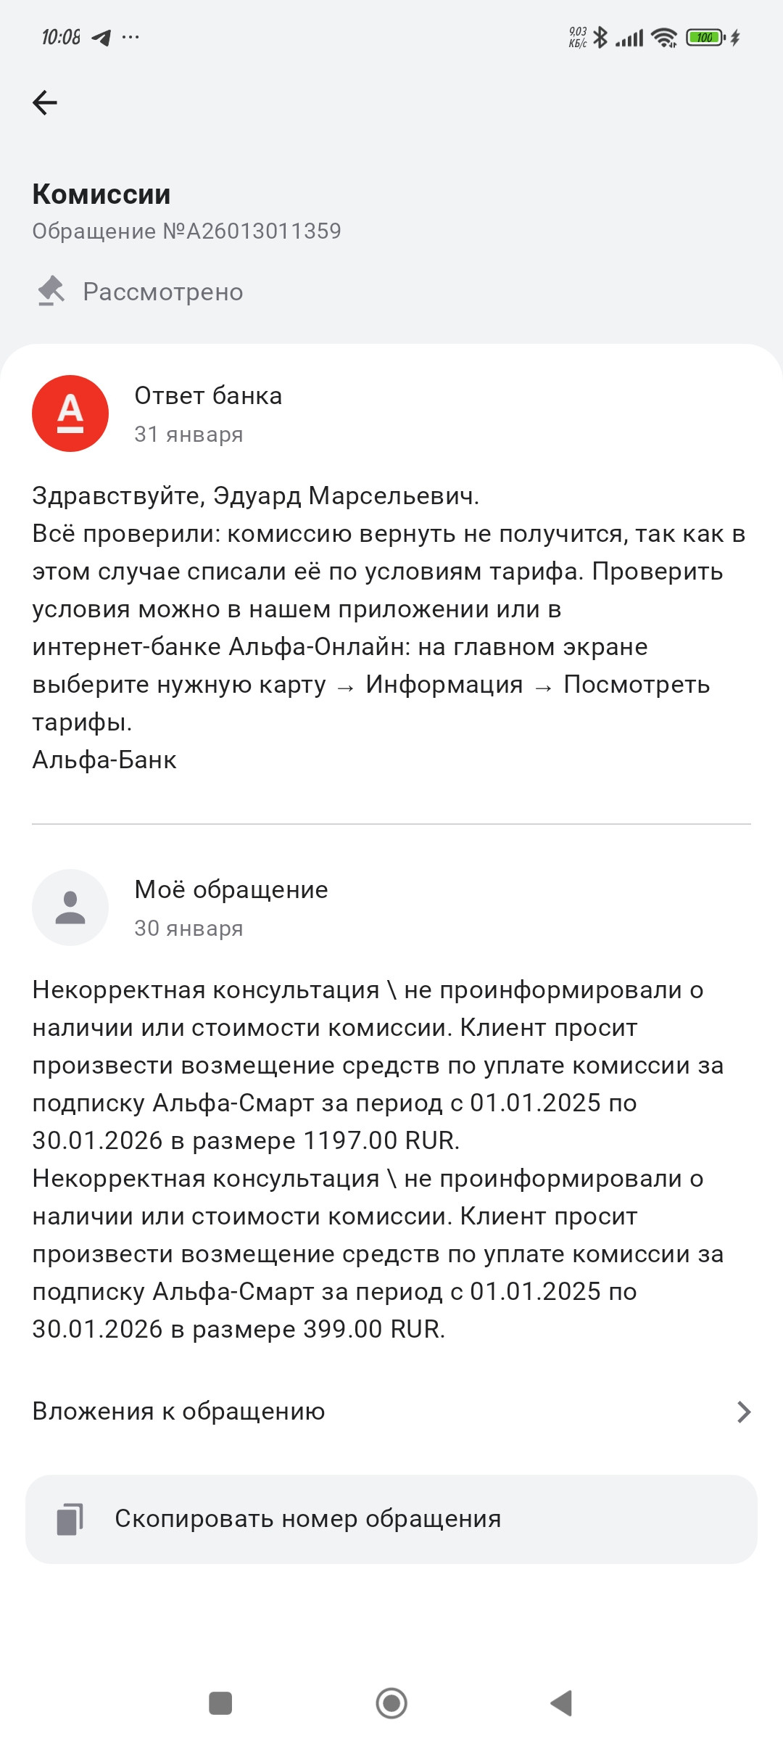Tap the gavel status icon
783x1741 pixels.
tap(51, 291)
